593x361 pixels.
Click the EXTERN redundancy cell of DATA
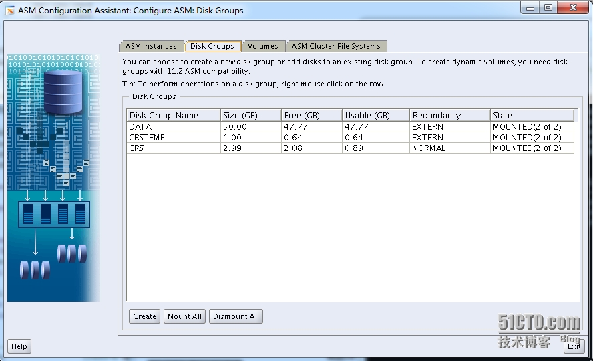(450, 126)
